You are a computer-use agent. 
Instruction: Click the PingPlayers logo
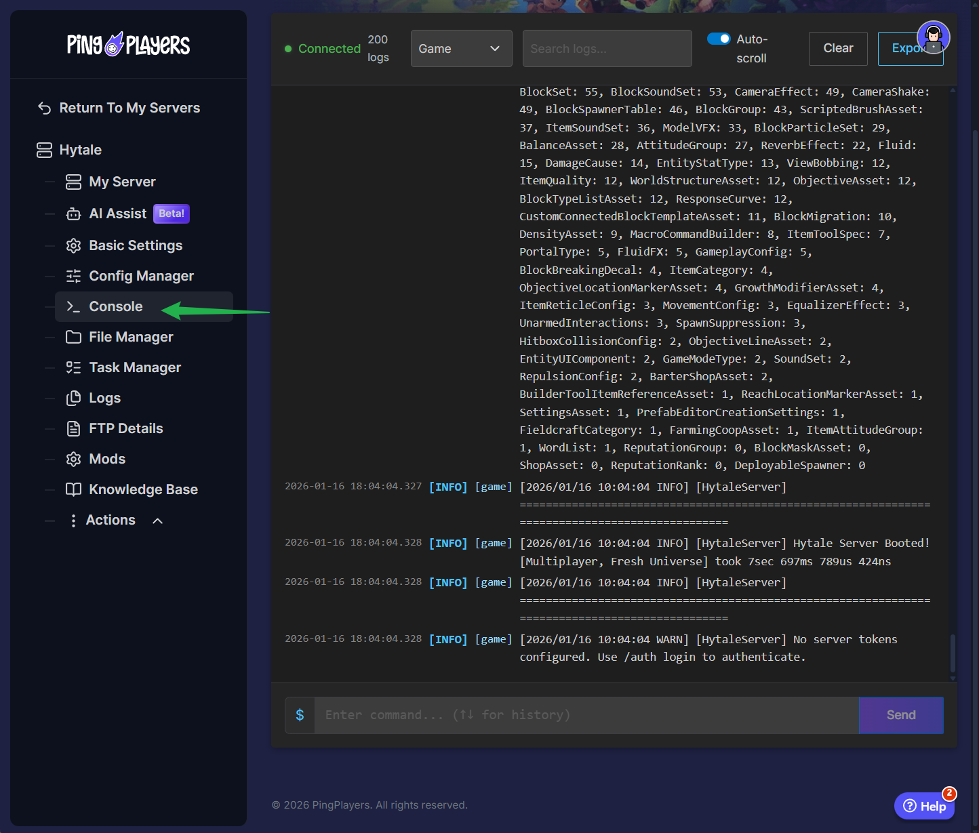click(x=128, y=45)
